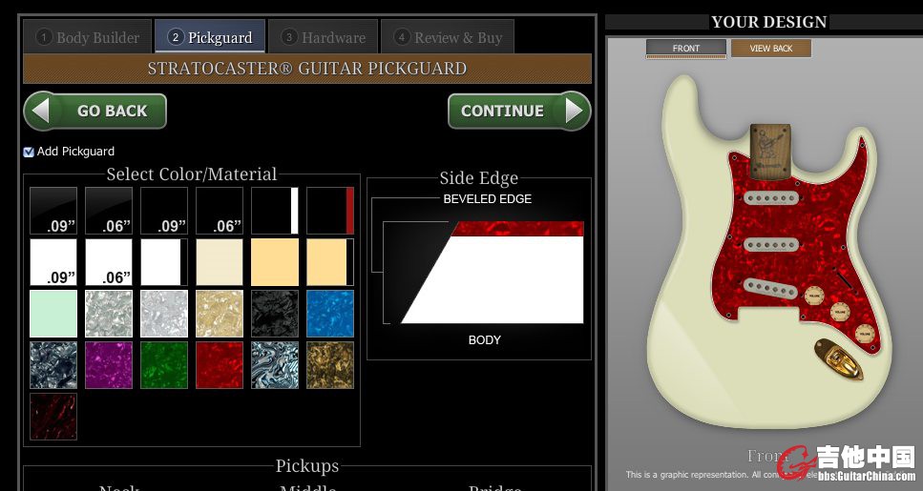Show the guitar's back with VIEW BACK

[x=770, y=49]
